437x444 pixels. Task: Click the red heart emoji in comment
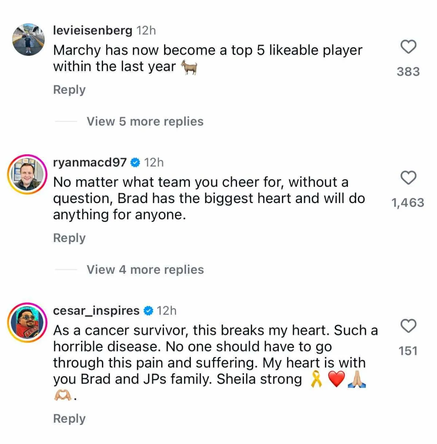pos(336,380)
